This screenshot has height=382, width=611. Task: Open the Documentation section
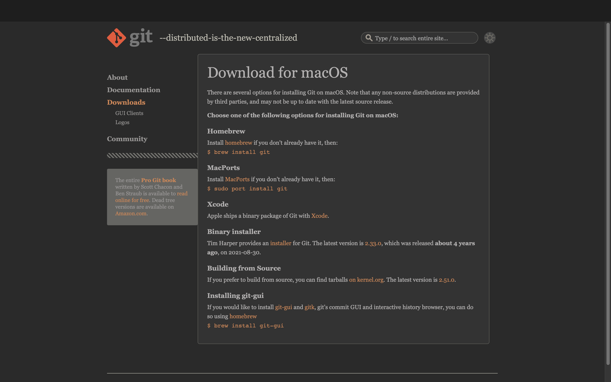pos(134,90)
